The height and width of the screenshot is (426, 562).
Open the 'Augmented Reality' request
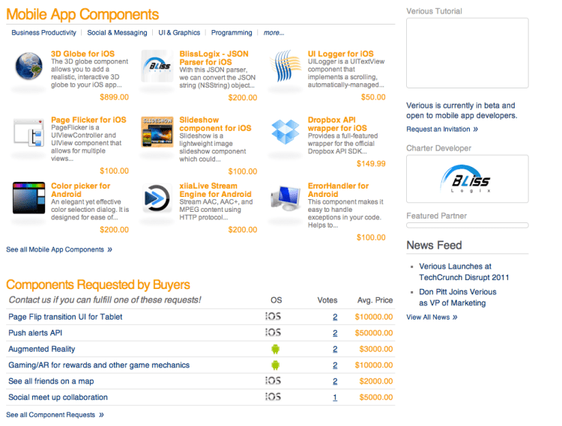pyautogui.click(x=41, y=349)
